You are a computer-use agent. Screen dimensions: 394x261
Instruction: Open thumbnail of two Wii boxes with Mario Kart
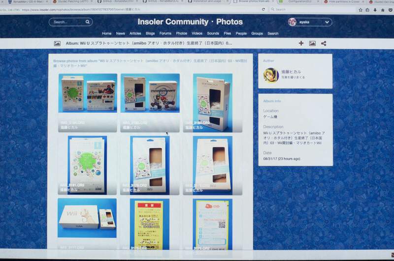pyautogui.click(x=88, y=93)
